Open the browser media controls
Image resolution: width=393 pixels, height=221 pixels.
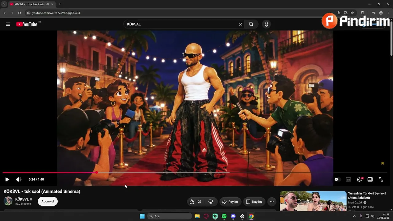click(373, 13)
